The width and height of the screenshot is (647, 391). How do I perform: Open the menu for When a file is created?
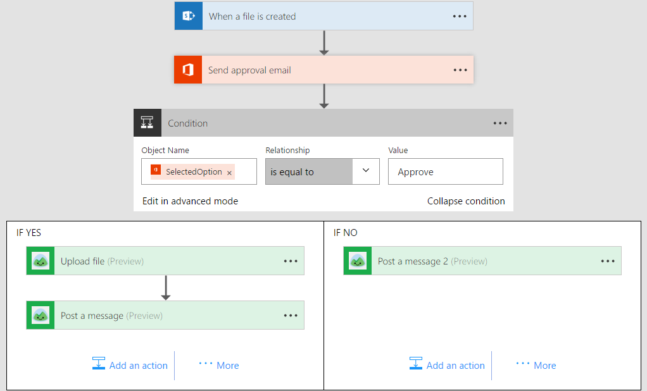[460, 16]
